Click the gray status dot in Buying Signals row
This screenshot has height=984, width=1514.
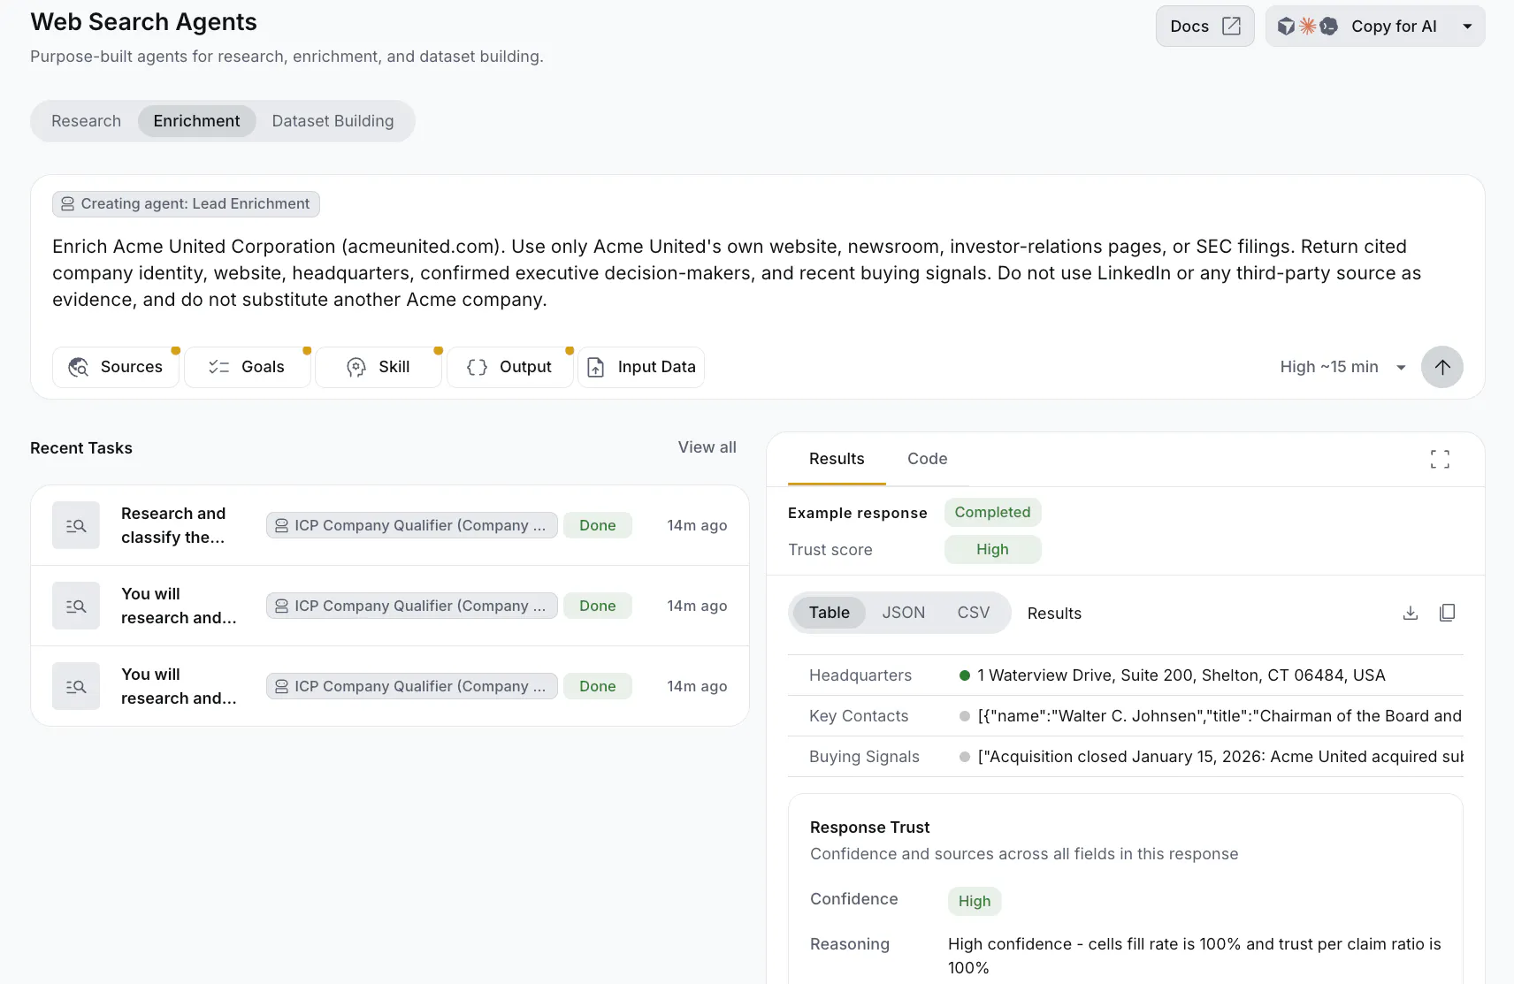coord(965,757)
